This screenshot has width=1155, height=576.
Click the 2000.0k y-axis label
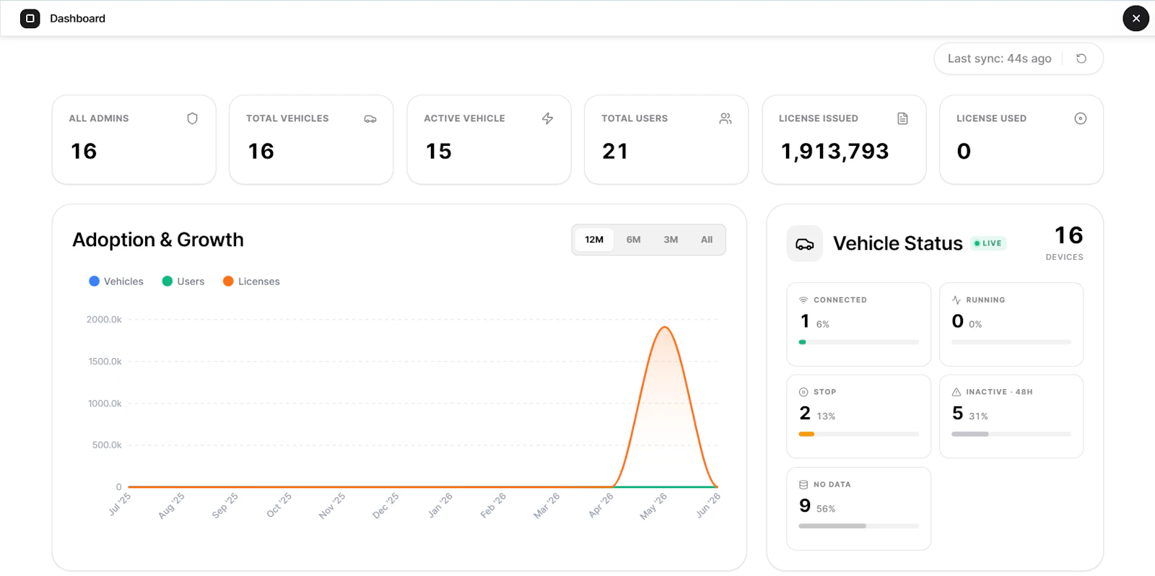[104, 319]
